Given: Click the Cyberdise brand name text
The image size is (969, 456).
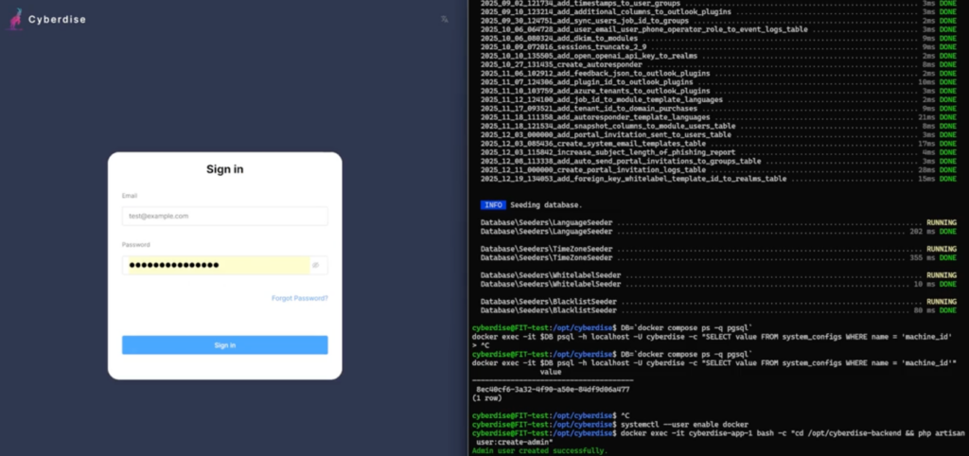Looking at the screenshot, I should pyautogui.click(x=57, y=19).
